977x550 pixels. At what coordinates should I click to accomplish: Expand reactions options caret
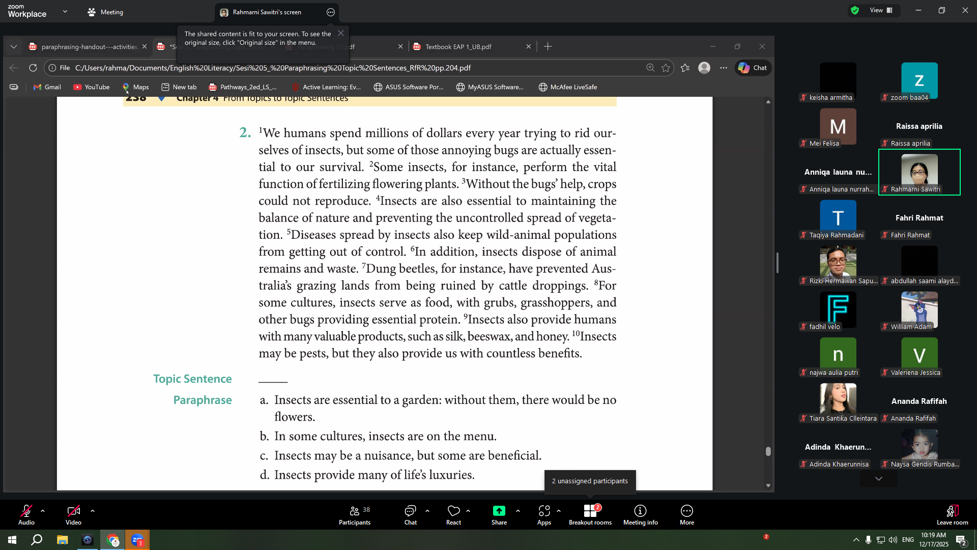pos(468,510)
